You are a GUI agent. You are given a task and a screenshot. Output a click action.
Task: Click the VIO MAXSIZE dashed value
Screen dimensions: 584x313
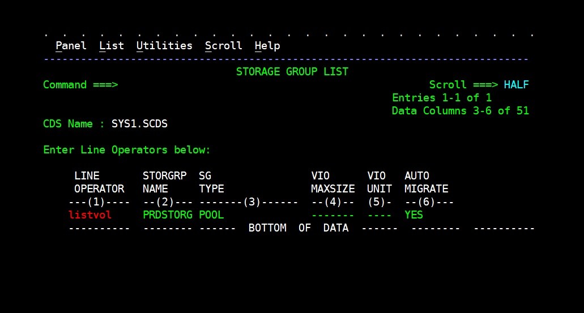click(x=333, y=215)
